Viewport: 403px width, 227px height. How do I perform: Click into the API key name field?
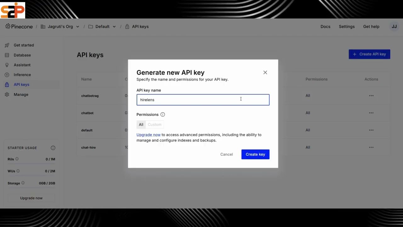tap(203, 100)
